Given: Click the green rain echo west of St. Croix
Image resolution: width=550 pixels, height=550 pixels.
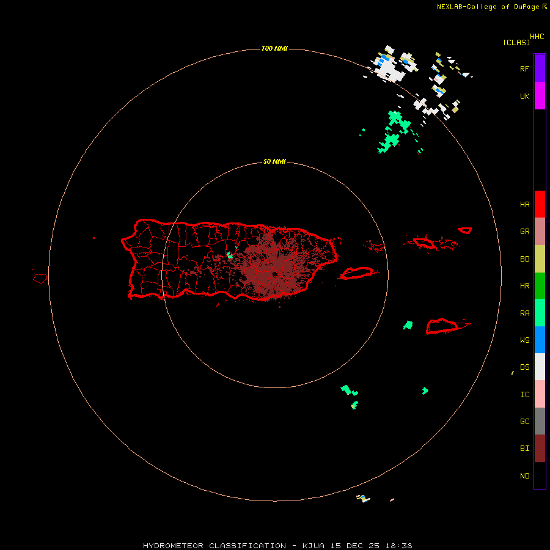Looking at the screenshot, I should (408, 325).
